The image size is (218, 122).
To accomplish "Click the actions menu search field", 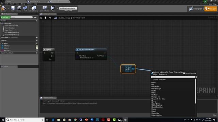I will point(173,77).
